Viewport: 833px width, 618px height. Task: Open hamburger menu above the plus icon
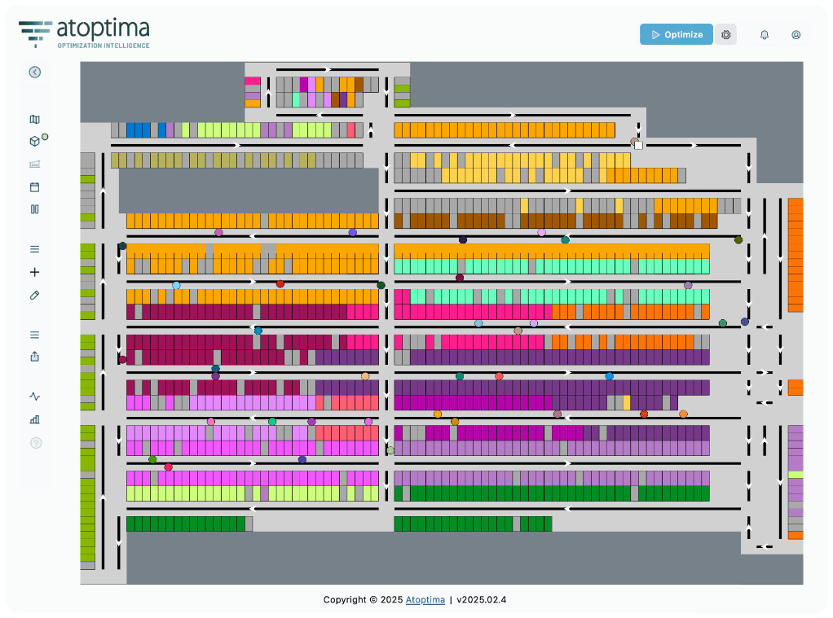pyautogui.click(x=34, y=249)
